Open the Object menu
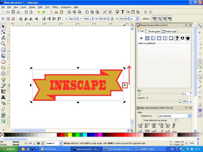The image size is (203, 152). [x=32, y=7]
